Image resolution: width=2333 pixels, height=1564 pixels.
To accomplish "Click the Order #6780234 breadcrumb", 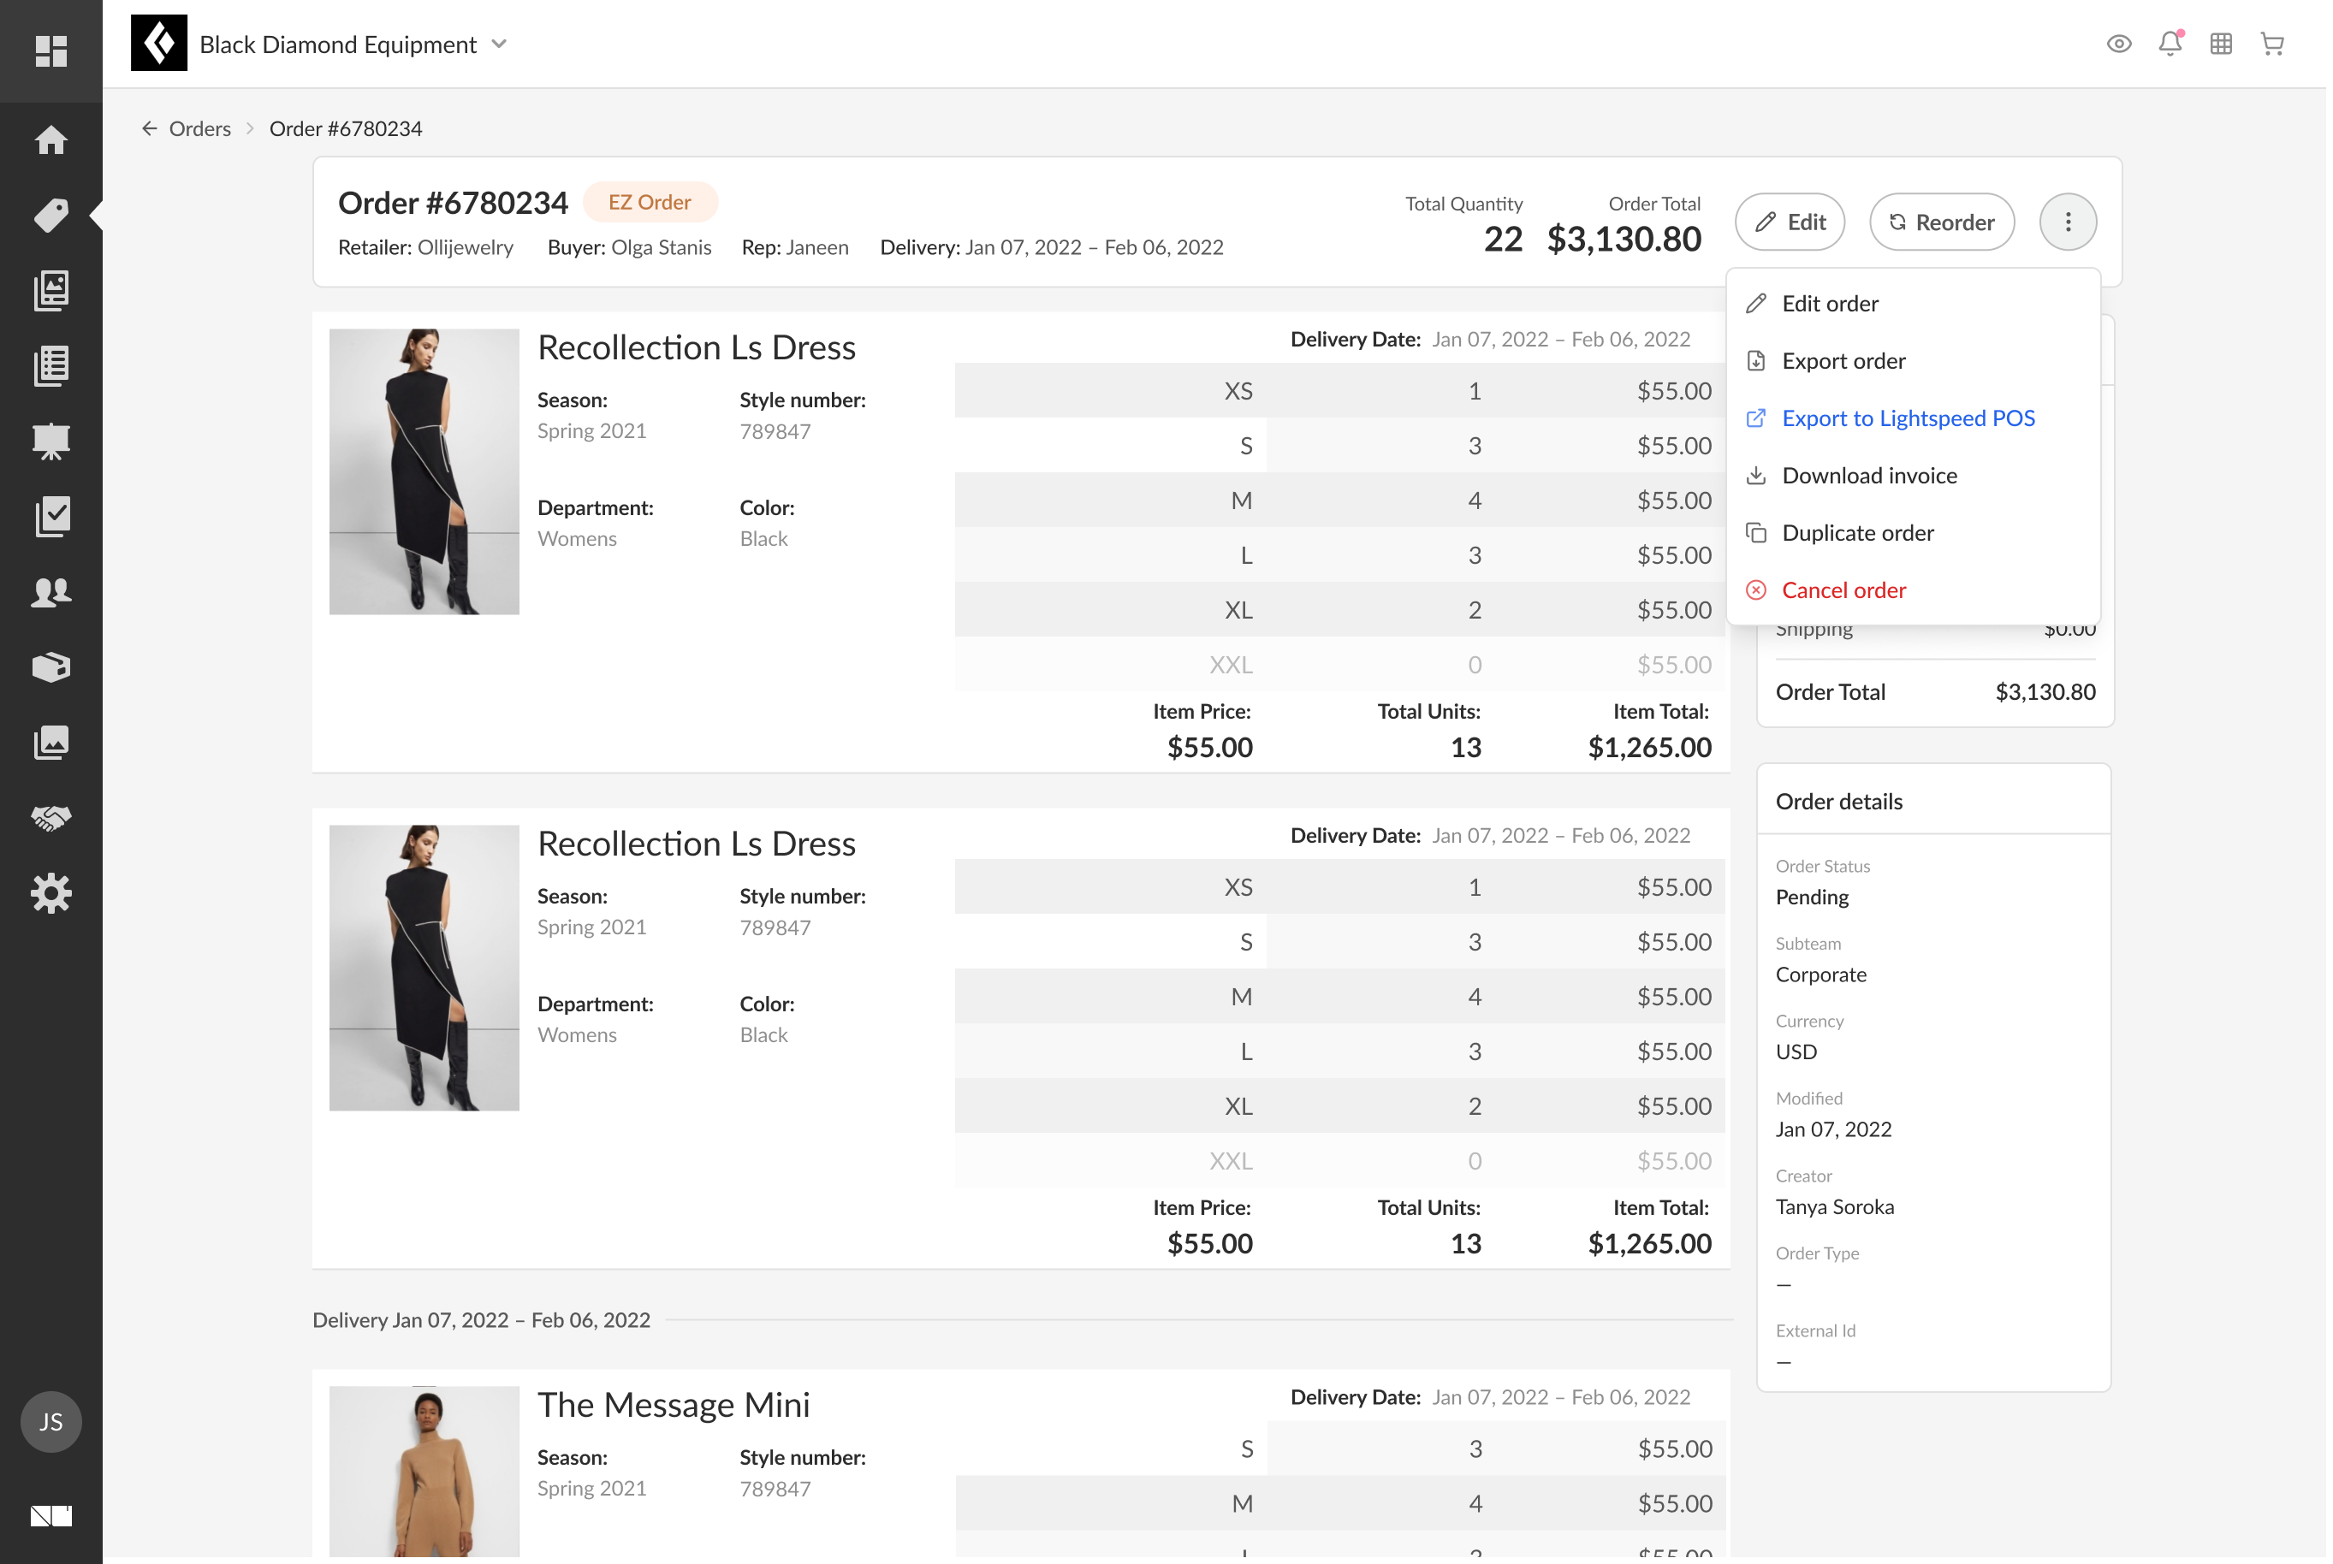I will click(x=346, y=128).
